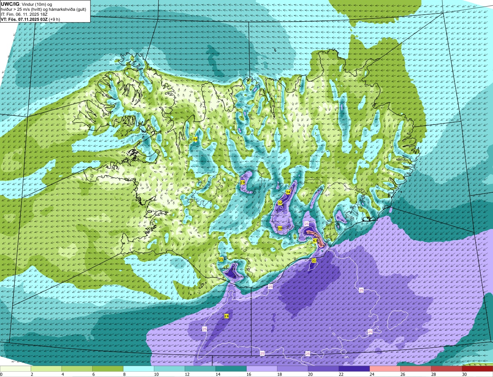493x377 pixels.
Task: Click the 10–12 m/s turquoise legend swatch
Action: [169, 369]
